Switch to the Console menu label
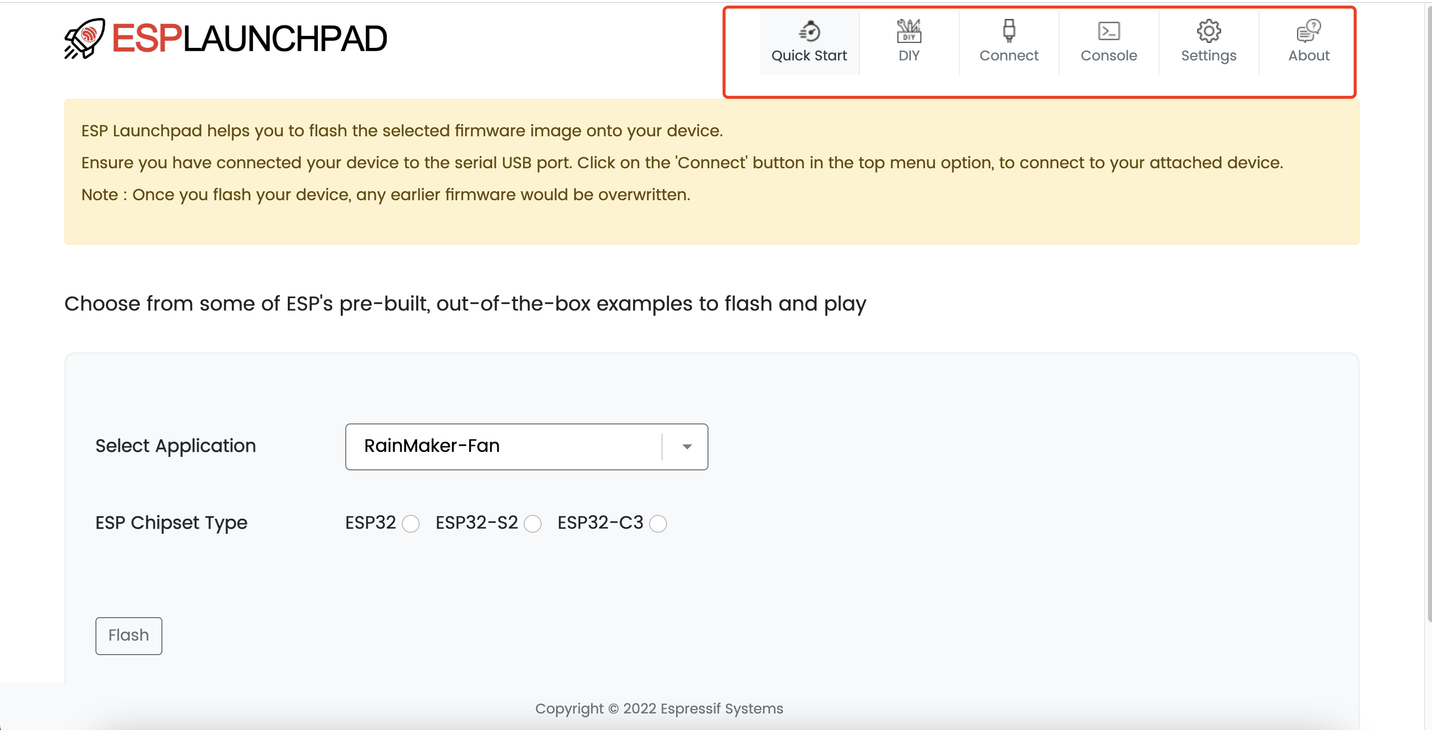1432x730 pixels. coord(1108,55)
